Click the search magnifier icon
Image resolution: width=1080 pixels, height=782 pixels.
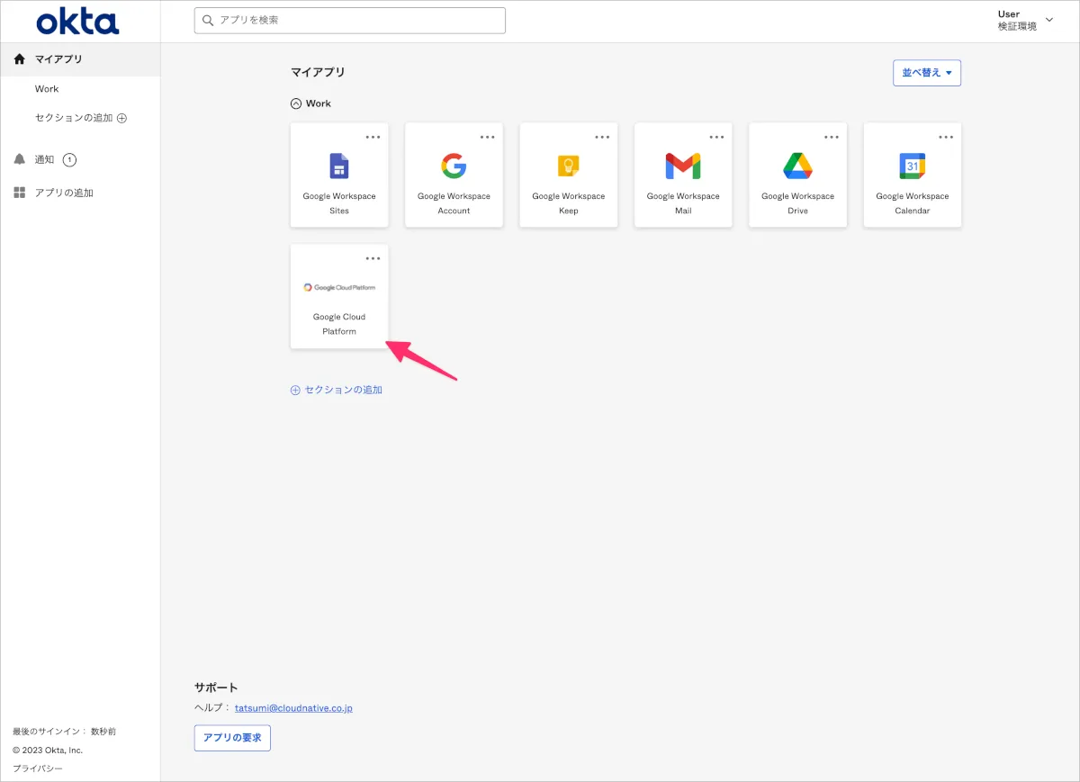(x=209, y=20)
